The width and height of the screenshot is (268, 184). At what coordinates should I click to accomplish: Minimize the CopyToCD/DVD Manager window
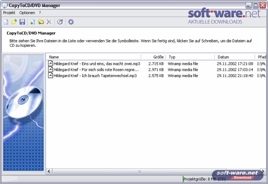coord(249,5)
